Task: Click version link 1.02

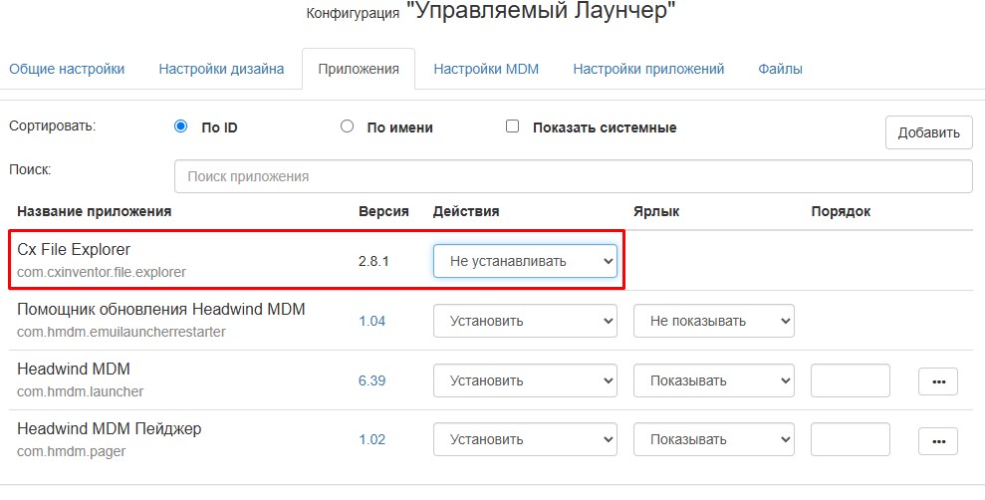Action: click(x=371, y=439)
